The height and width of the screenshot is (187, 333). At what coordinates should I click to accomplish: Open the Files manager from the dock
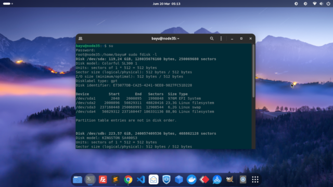pos(78,180)
